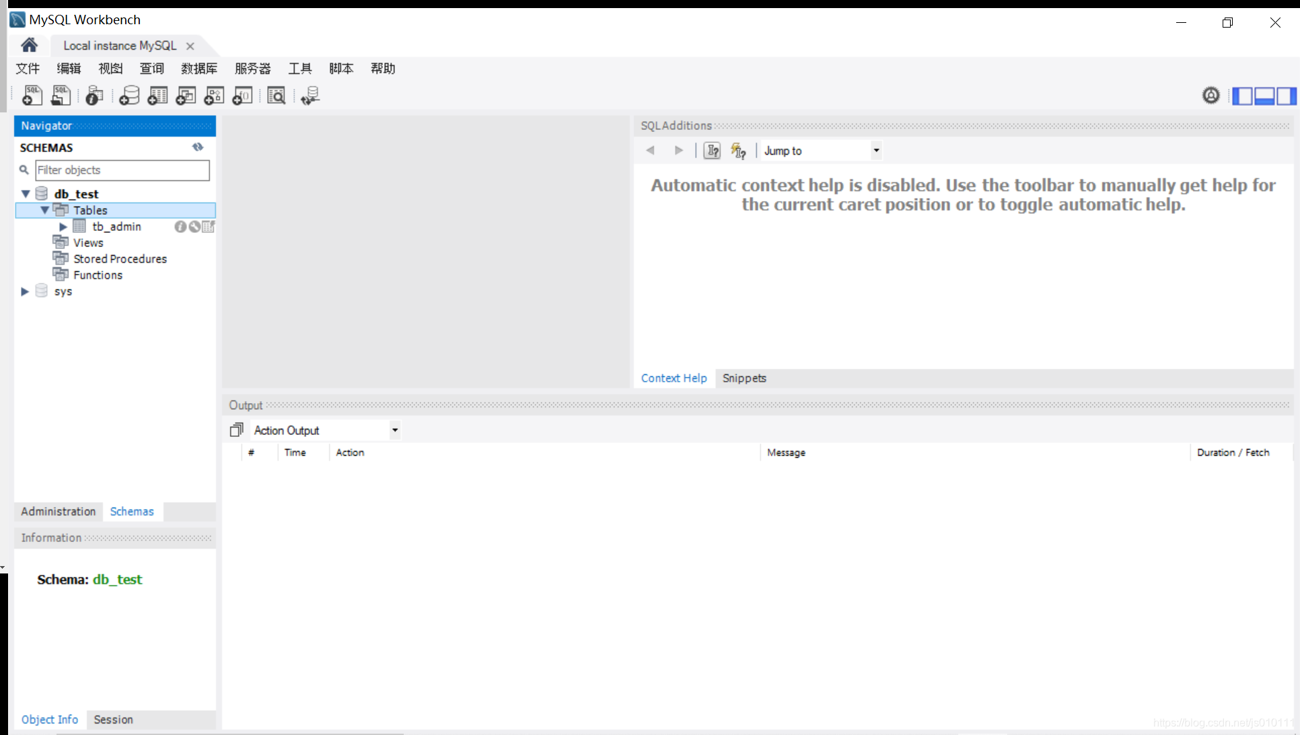1300x735 pixels.
Task: Open the 编辑 menu
Action: (x=69, y=68)
